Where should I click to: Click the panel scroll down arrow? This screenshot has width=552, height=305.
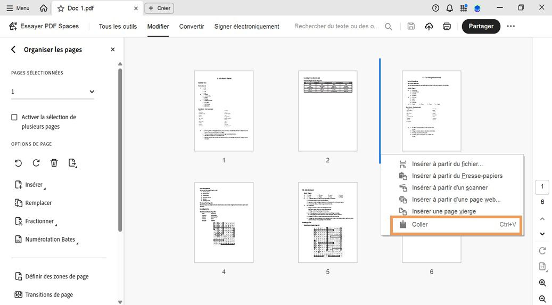120,302
